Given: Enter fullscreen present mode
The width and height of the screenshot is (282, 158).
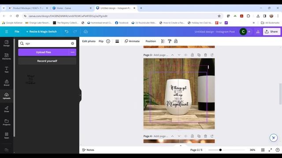Looking at the screenshot, I should 270,150.
